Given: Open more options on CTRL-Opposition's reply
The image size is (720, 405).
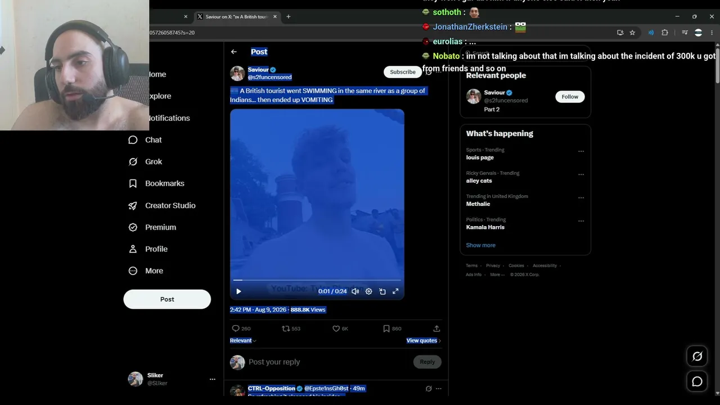Looking at the screenshot, I should point(439,389).
